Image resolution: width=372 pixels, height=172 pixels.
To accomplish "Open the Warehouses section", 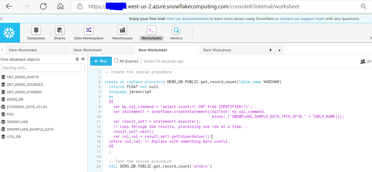I will [122, 33].
